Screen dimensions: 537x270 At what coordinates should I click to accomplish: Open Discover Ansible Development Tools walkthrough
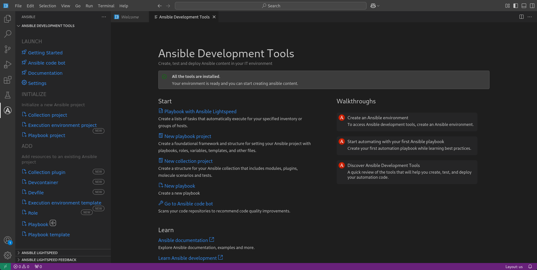[407, 172]
